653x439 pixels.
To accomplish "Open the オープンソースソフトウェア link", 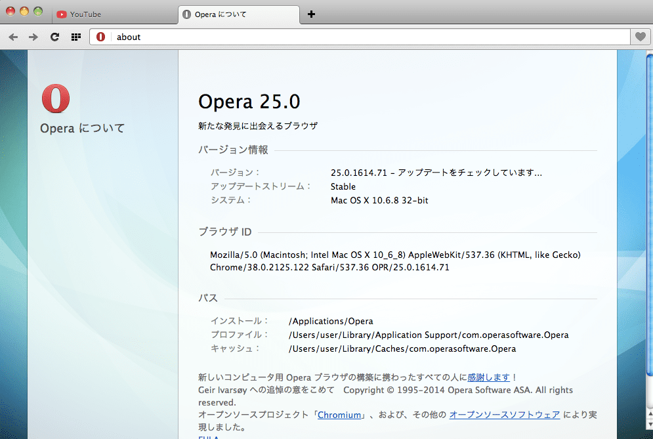I will pos(504,415).
